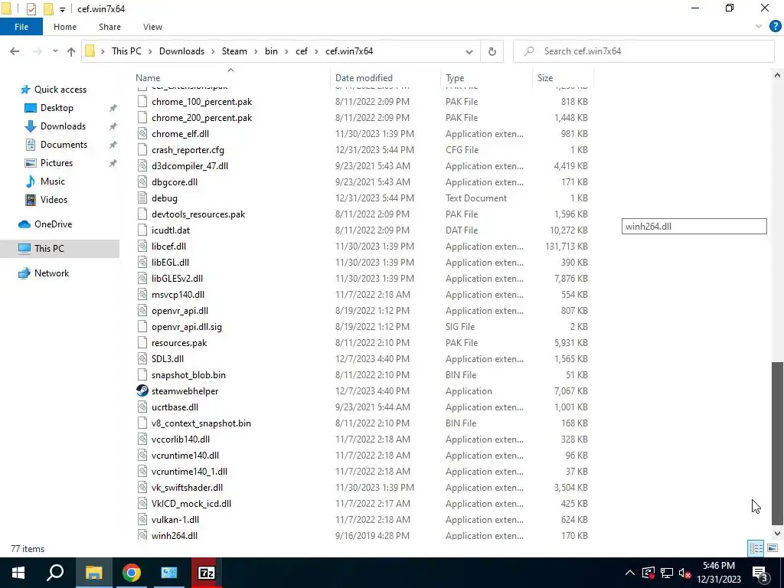Select Documents in navigation pane

(x=64, y=145)
